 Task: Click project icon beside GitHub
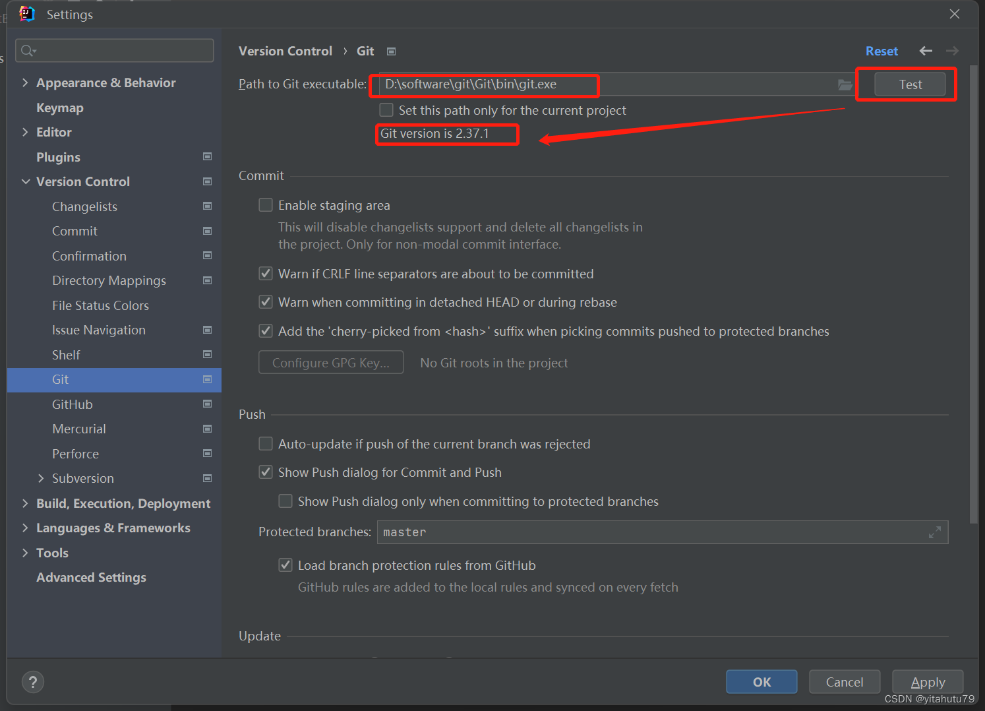(x=208, y=404)
